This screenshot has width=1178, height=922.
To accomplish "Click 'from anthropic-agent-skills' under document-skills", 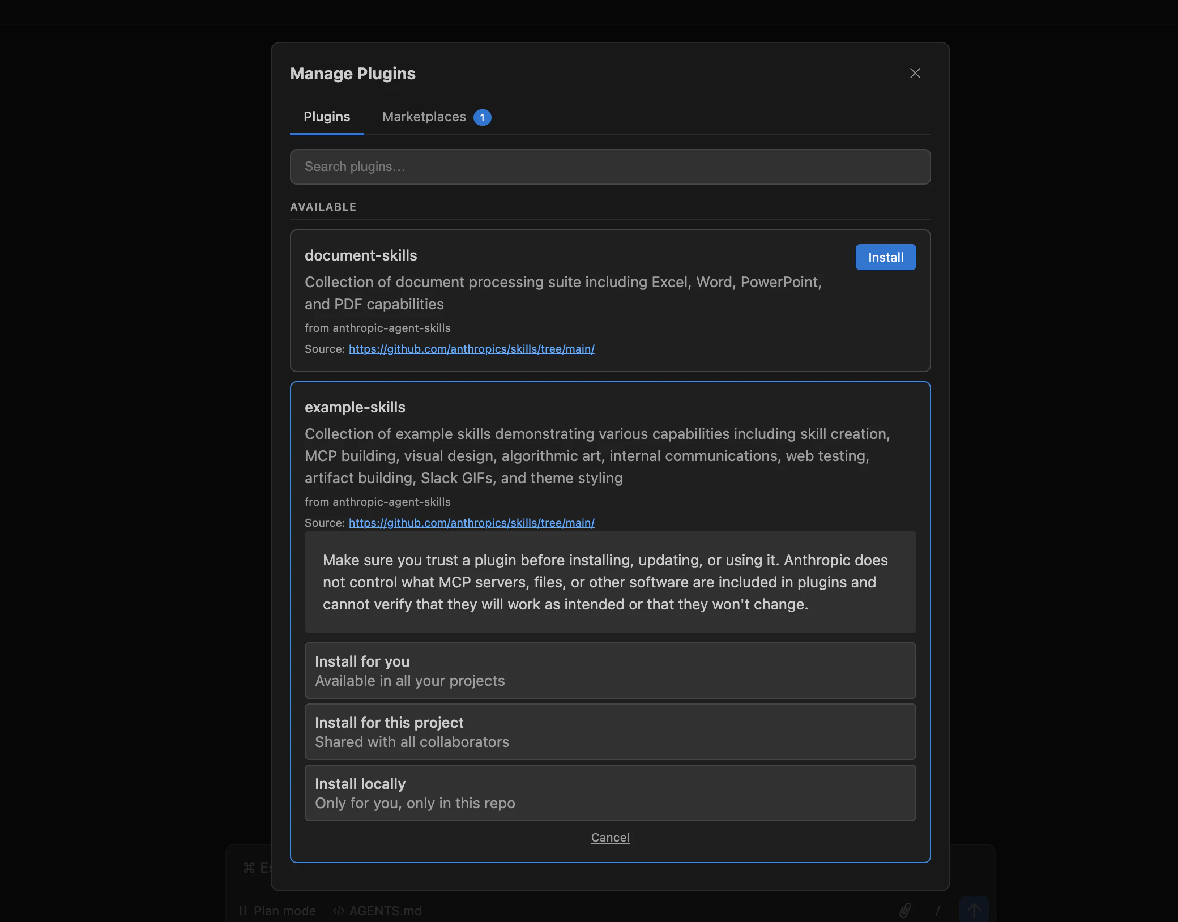I will (377, 328).
